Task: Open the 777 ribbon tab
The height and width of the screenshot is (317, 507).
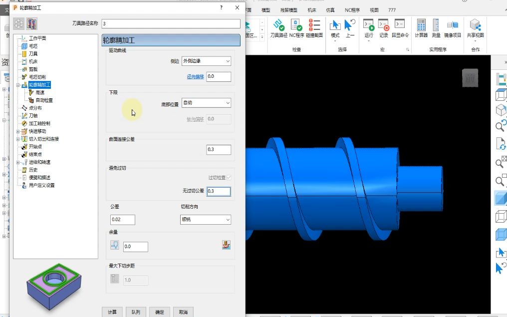Action: (392, 10)
